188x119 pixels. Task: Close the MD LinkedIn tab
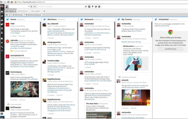pos(41,11)
